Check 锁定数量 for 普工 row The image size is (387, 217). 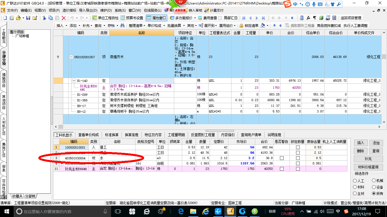298,147
